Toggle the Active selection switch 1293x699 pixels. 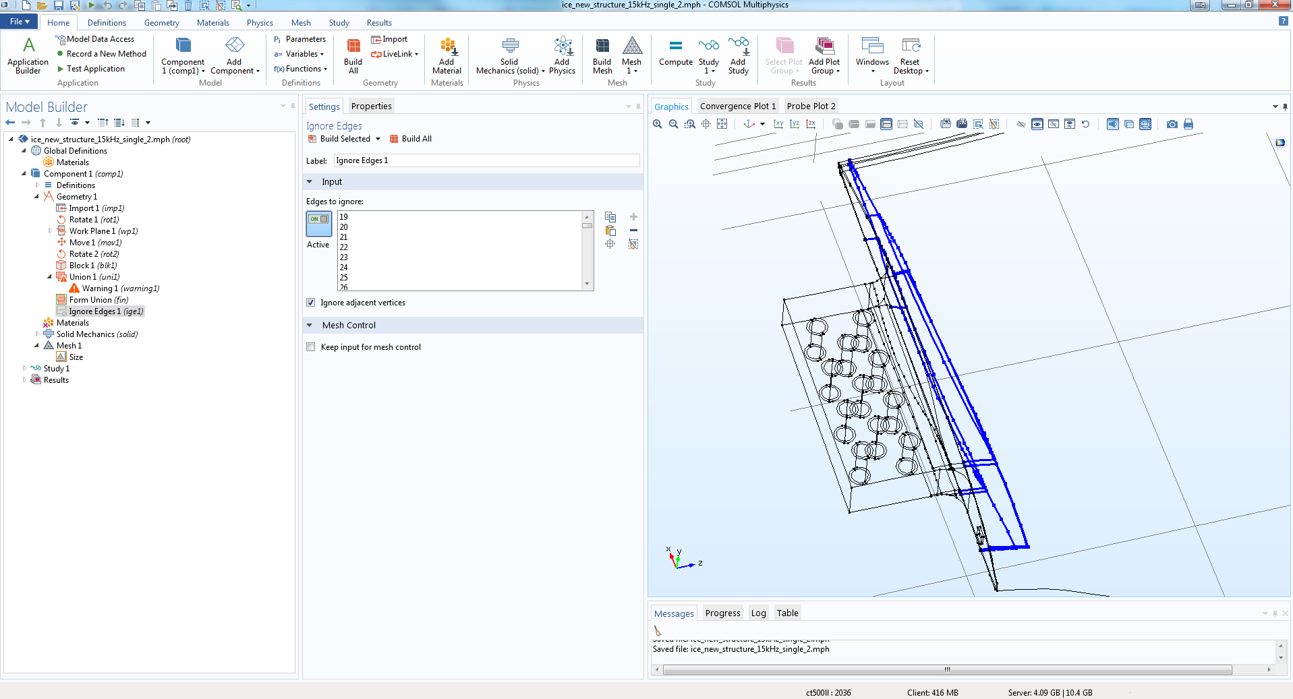(x=318, y=223)
